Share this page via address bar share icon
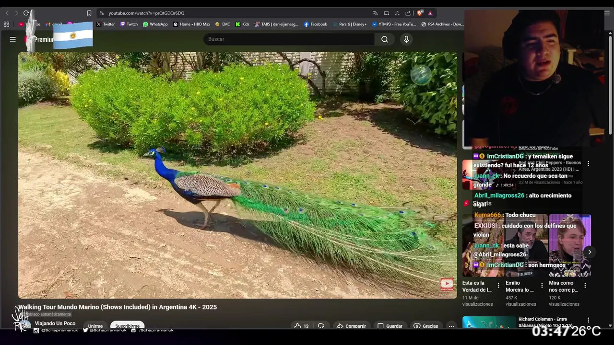The height and width of the screenshot is (345, 614). pyautogui.click(x=408, y=13)
